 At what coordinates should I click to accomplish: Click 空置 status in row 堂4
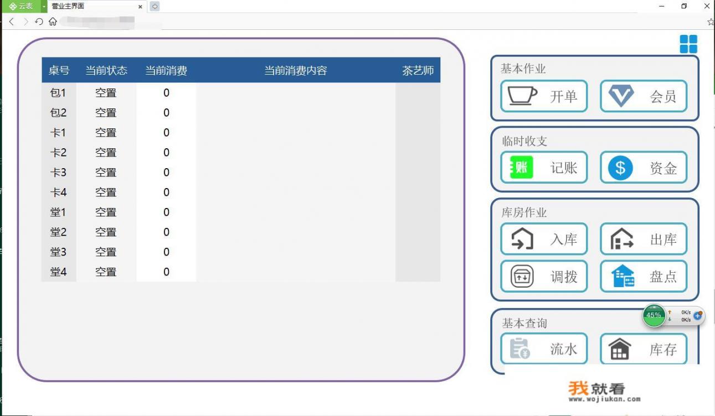point(106,272)
